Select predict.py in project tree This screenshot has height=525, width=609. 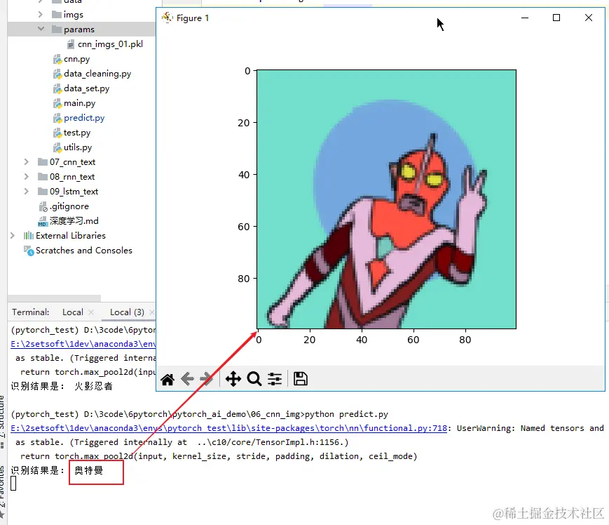coord(84,118)
